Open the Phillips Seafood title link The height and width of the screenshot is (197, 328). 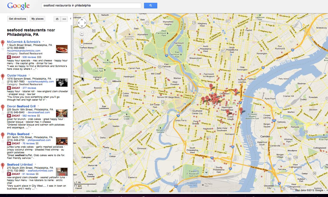pyautogui.click(x=18, y=134)
